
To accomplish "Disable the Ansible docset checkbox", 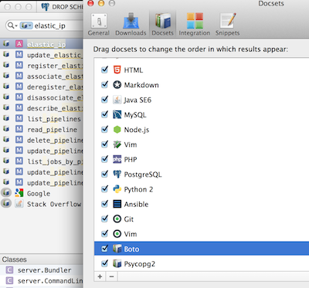I will tap(104, 204).
